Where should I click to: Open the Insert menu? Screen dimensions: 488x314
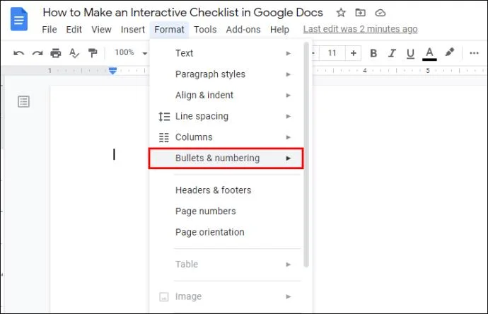click(132, 30)
